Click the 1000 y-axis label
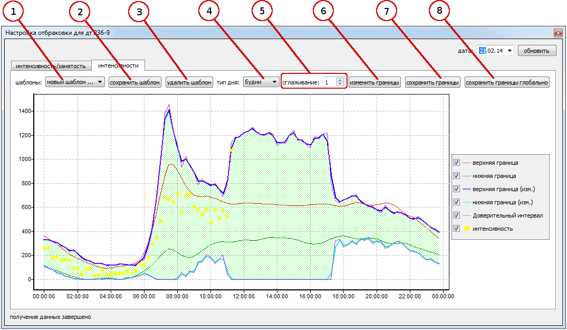567x330 pixels. pos(24,159)
